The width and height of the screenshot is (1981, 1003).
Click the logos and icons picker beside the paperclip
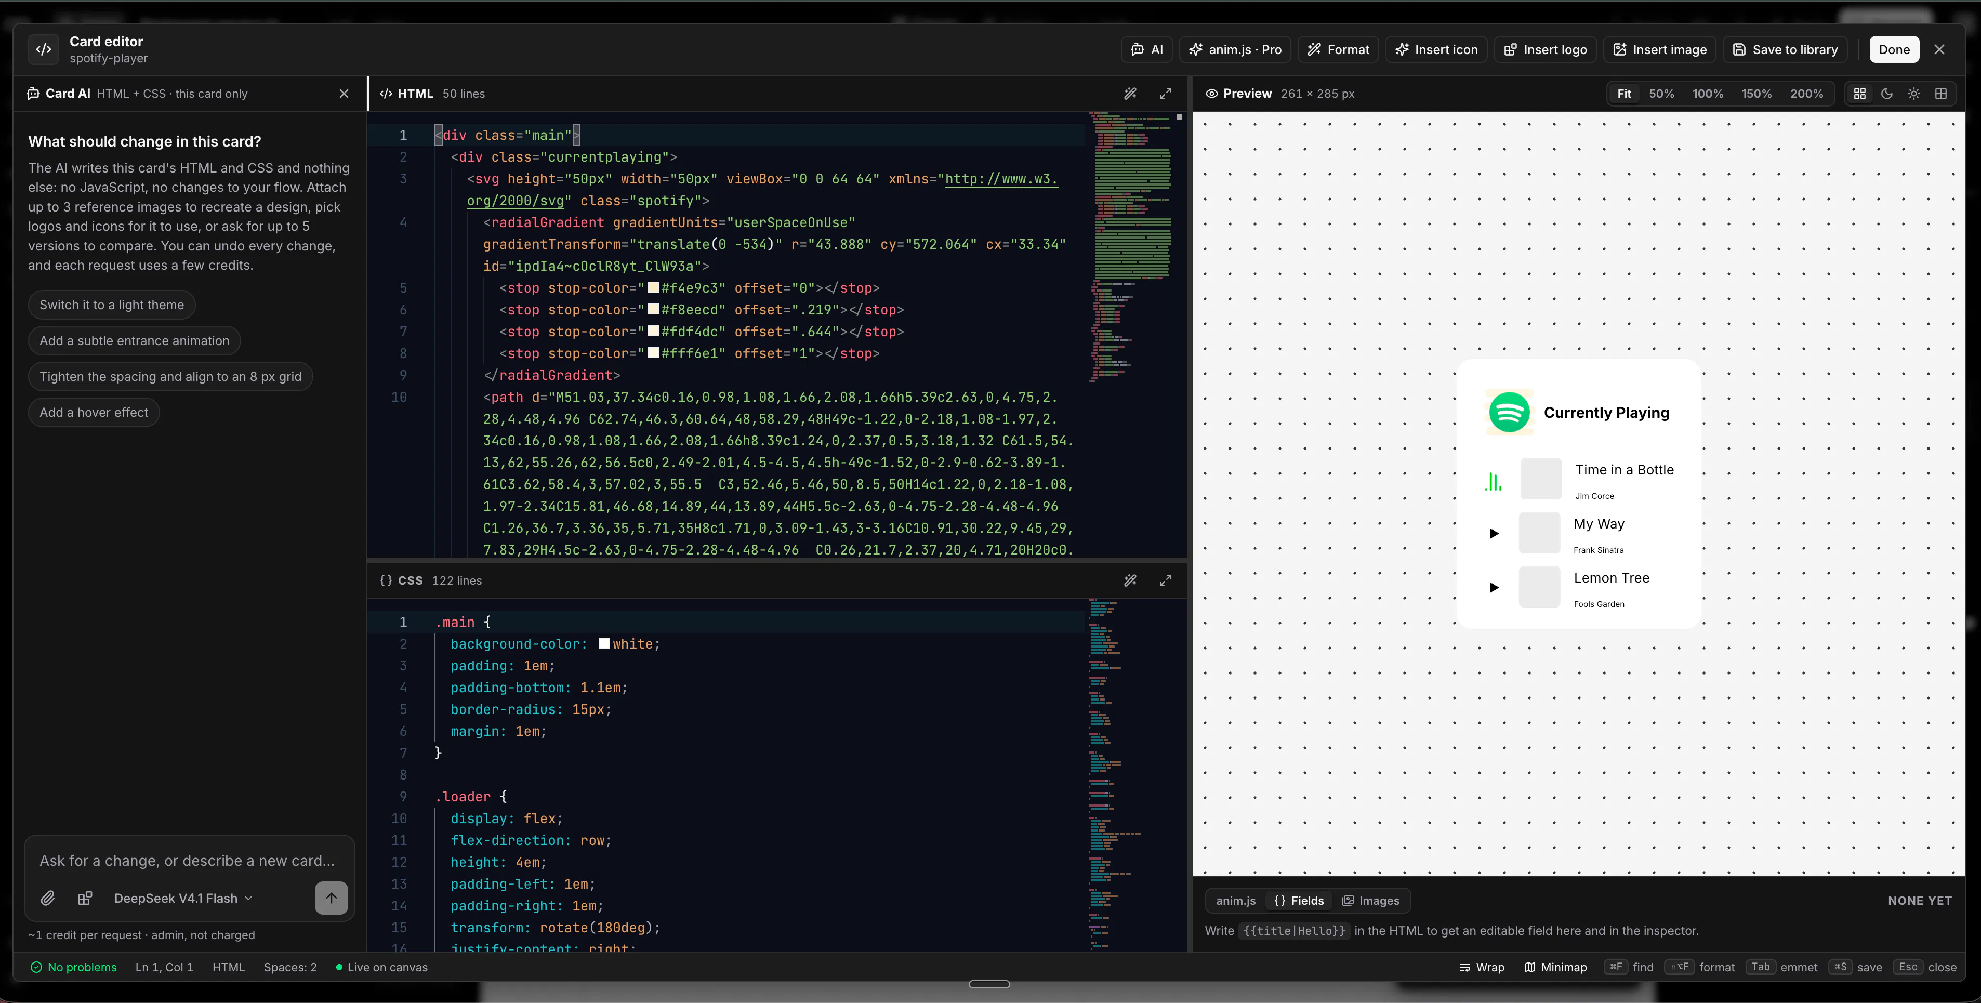click(85, 899)
